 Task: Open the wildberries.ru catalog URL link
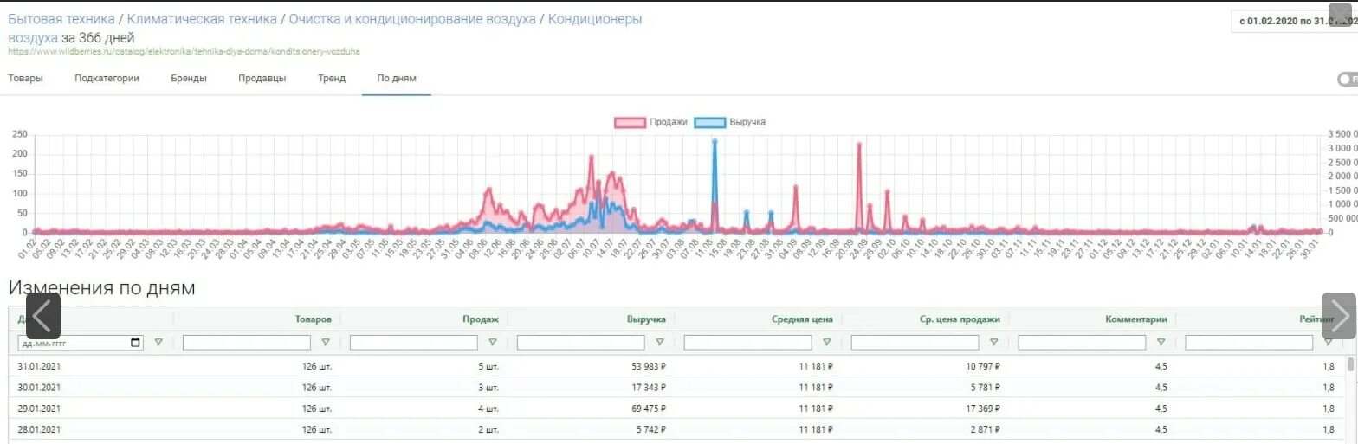184,52
